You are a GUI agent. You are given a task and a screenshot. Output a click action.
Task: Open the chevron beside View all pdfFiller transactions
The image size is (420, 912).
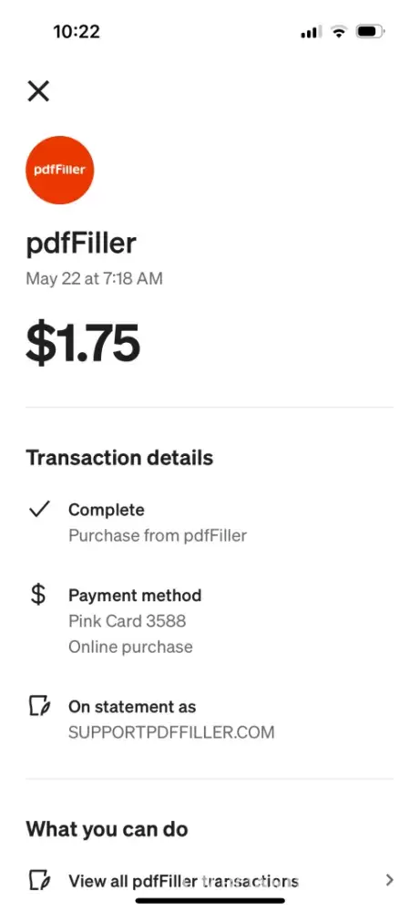(390, 880)
